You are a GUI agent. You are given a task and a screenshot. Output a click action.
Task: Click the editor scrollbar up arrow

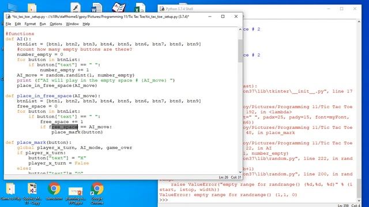(240, 29)
